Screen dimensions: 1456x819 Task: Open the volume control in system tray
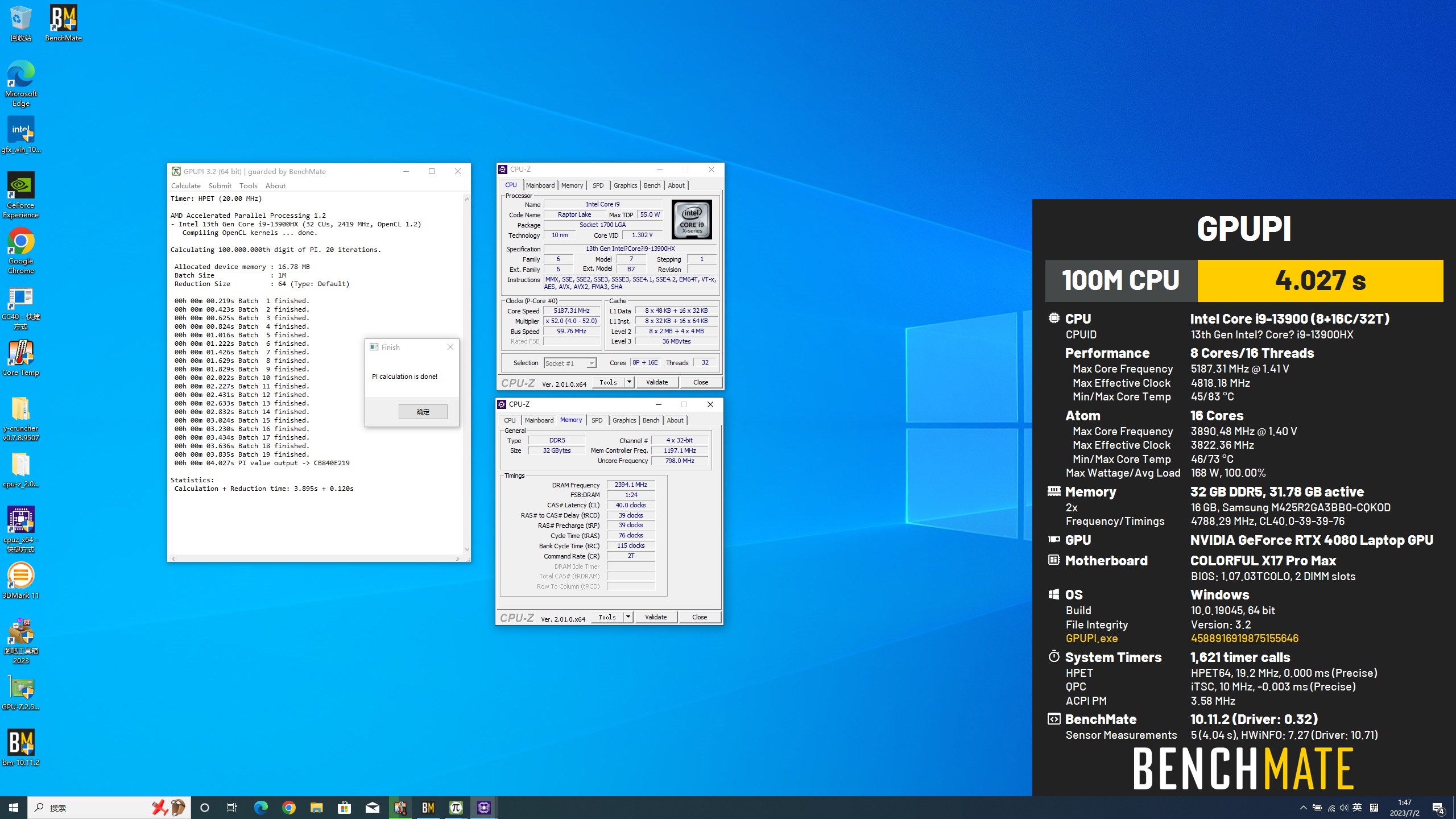1343,808
